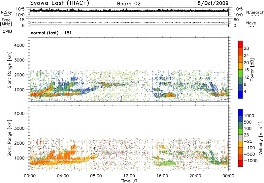Viewport: 264px width, 183px height.
Task: Click the '18' frequency axis value
Action: click(x=22, y=20)
